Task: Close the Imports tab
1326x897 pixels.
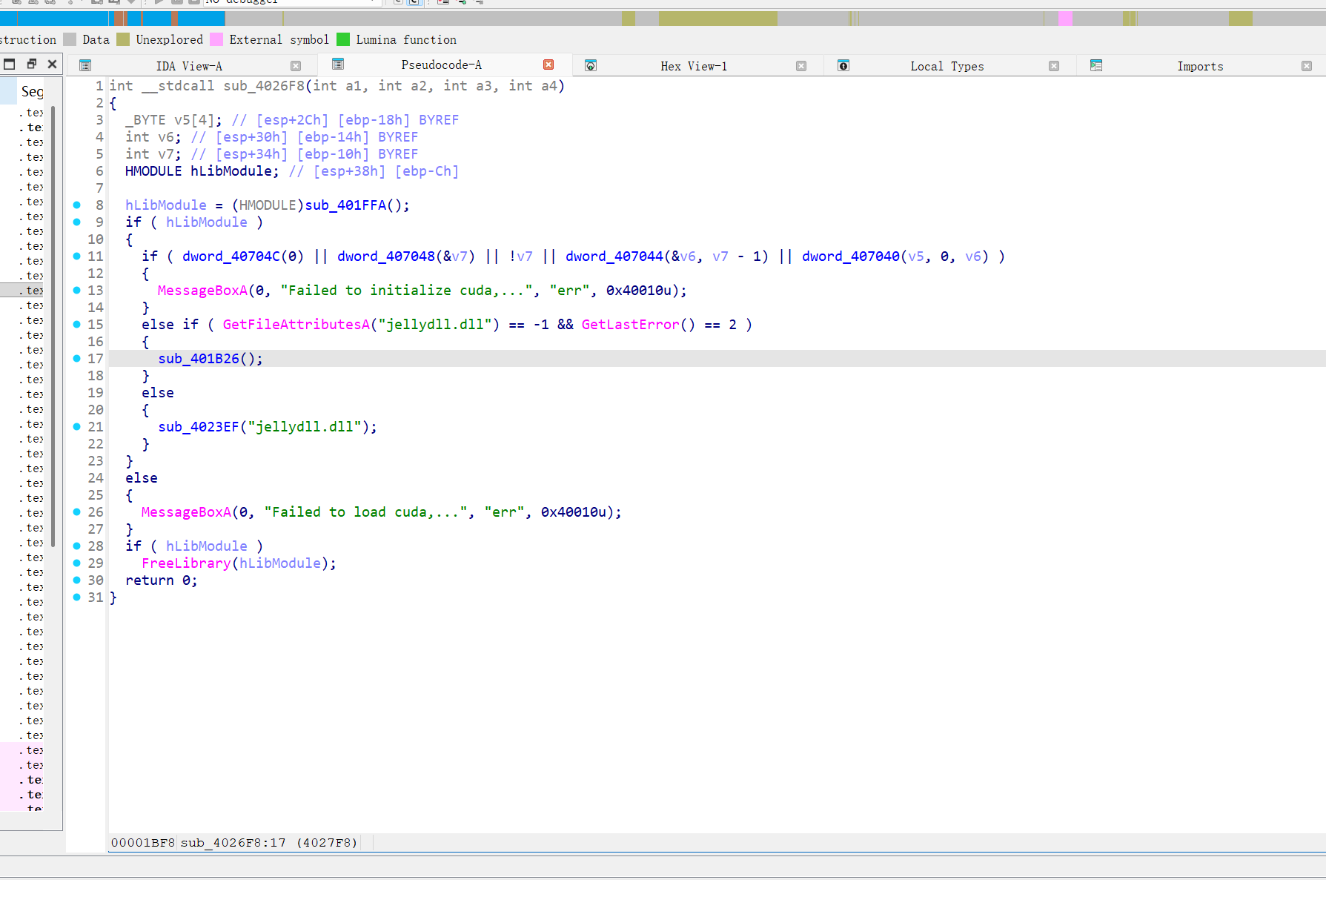Action: (1307, 66)
